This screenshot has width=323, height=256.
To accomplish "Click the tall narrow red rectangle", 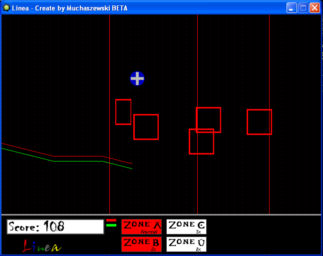I will [x=123, y=112].
